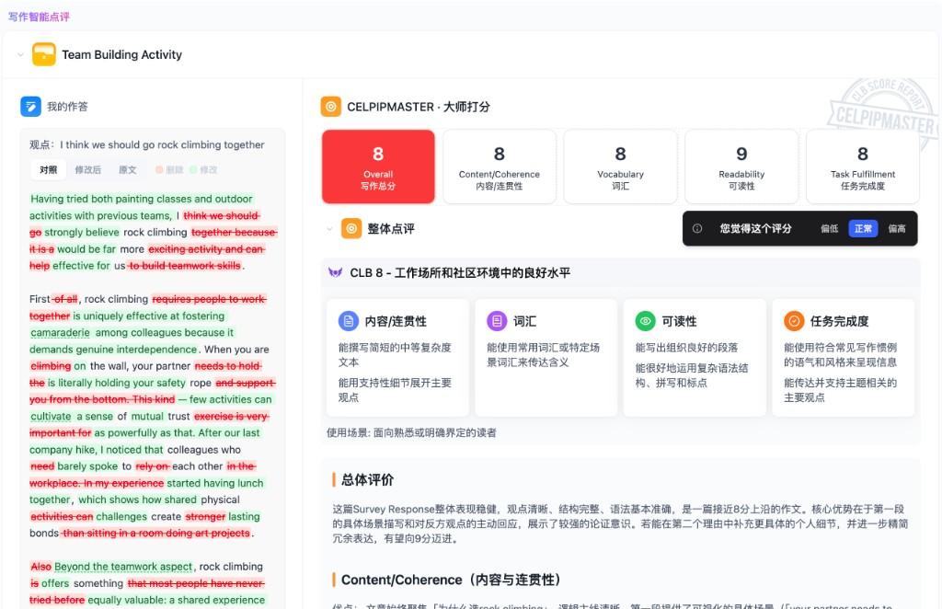This screenshot has width=942, height=609.
Task: Click the red Overall 写作总分 score card
Action: (x=377, y=167)
